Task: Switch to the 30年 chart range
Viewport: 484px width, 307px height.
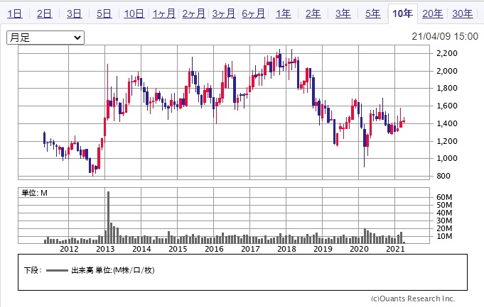Action: point(463,13)
